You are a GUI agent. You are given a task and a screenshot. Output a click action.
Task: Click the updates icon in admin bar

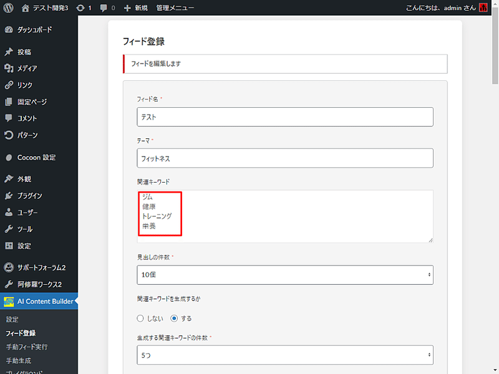80,8
